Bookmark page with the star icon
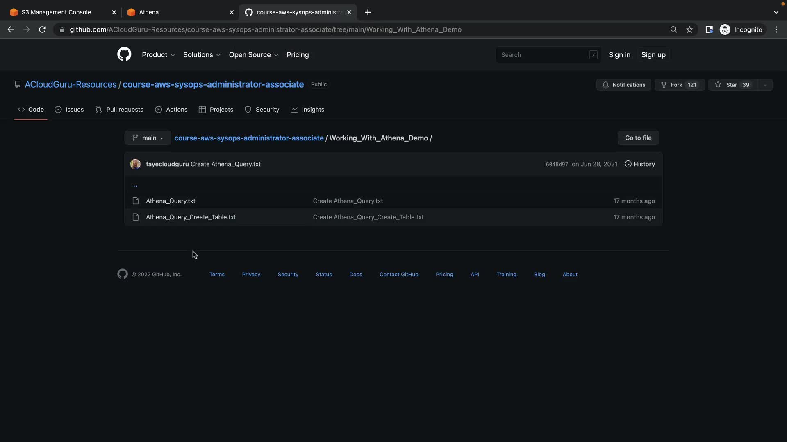Viewport: 787px width, 442px height. pyautogui.click(x=689, y=29)
